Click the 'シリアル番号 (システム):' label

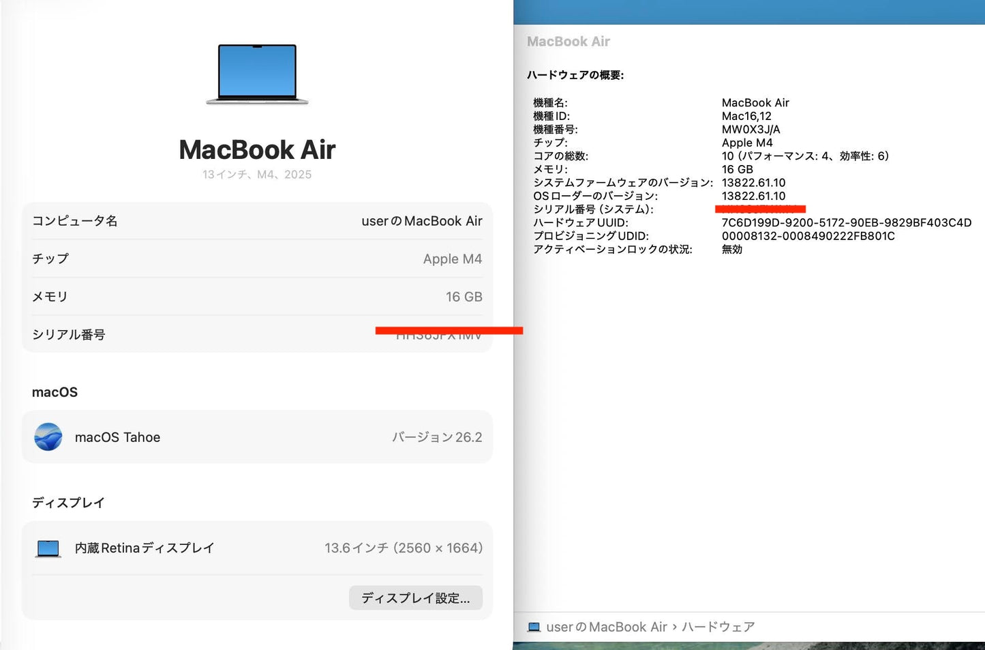coord(593,209)
